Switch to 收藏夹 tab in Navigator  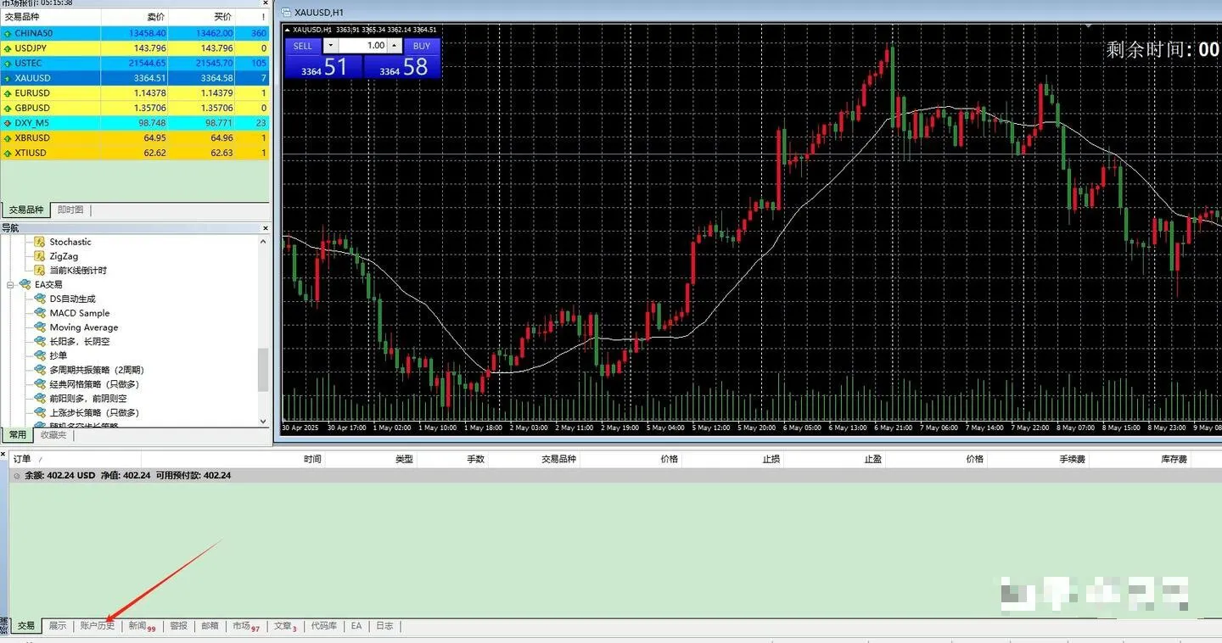(53, 434)
